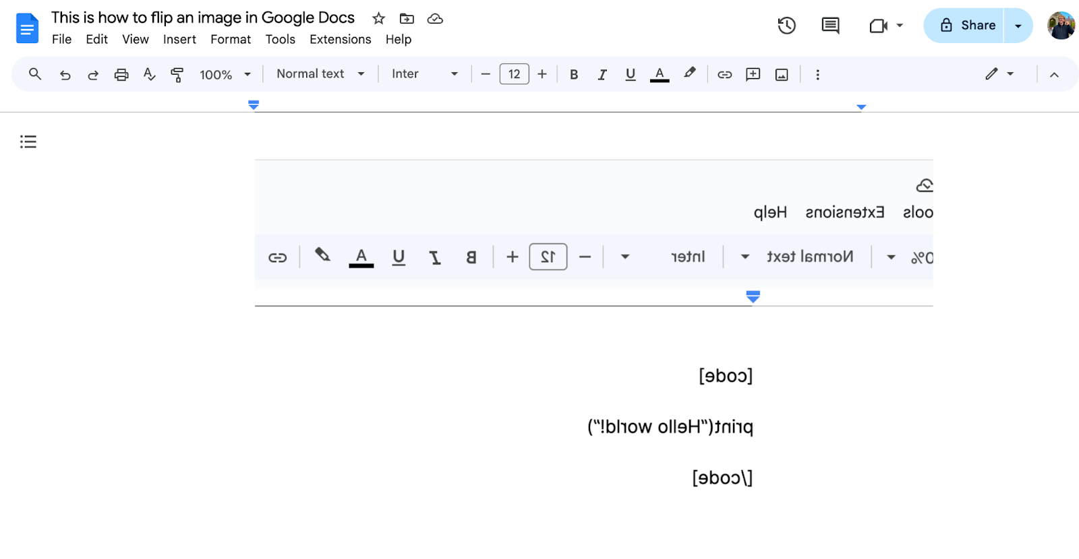Click left indent marker on ruler
Viewport: 1079px width, 559px height.
[x=254, y=105]
